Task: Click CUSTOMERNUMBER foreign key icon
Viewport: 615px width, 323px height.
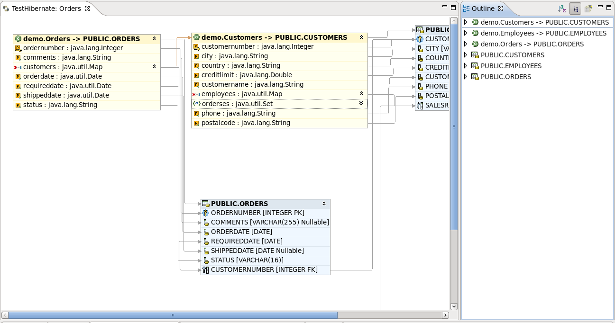Action: click(205, 270)
